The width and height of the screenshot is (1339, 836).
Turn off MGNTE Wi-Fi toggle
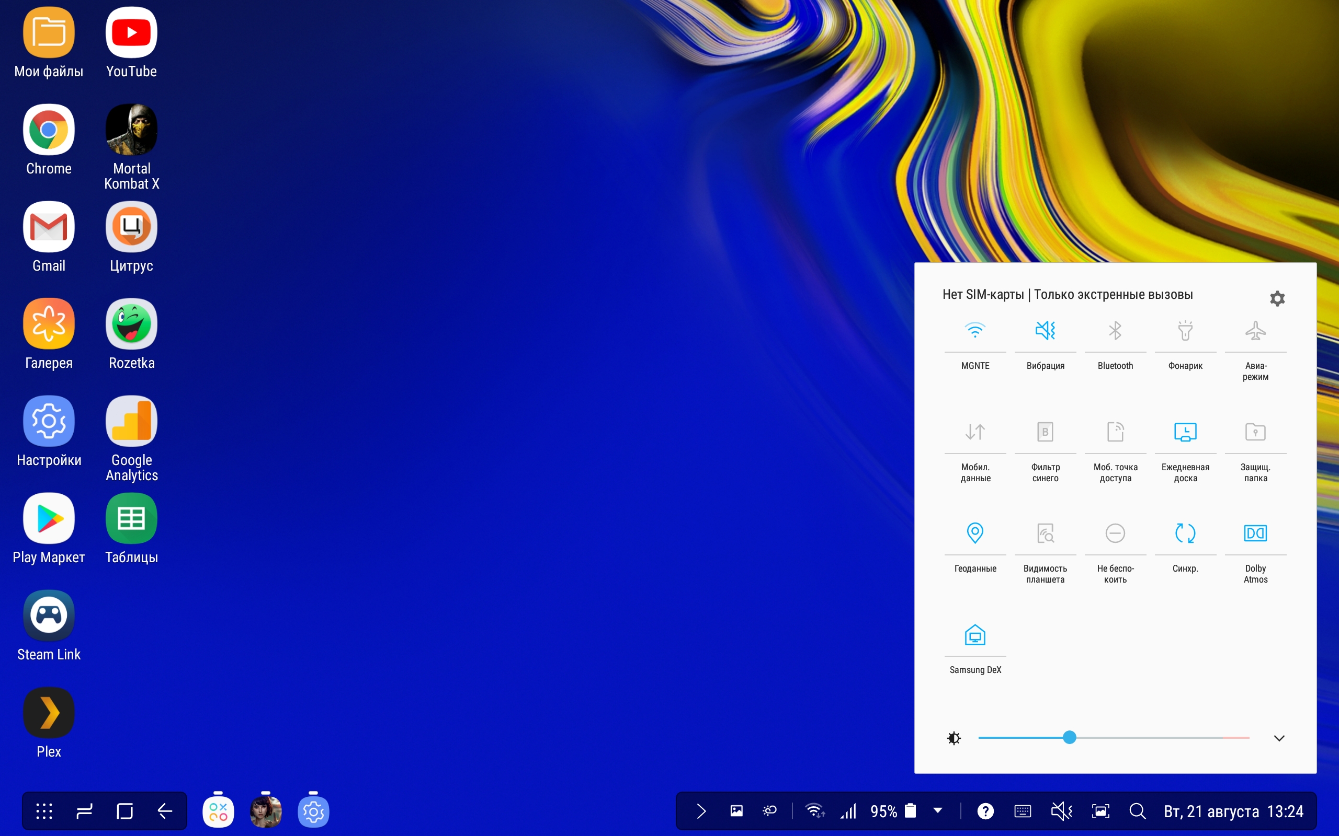coord(975,331)
